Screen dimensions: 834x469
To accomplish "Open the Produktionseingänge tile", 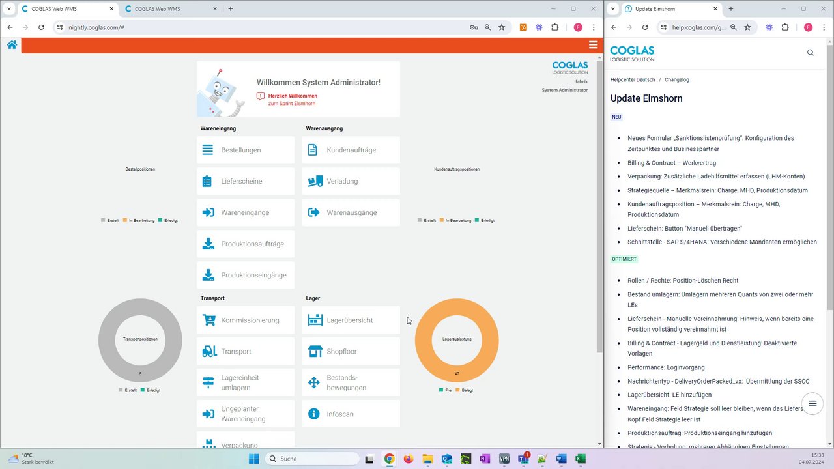I will [246, 275].
